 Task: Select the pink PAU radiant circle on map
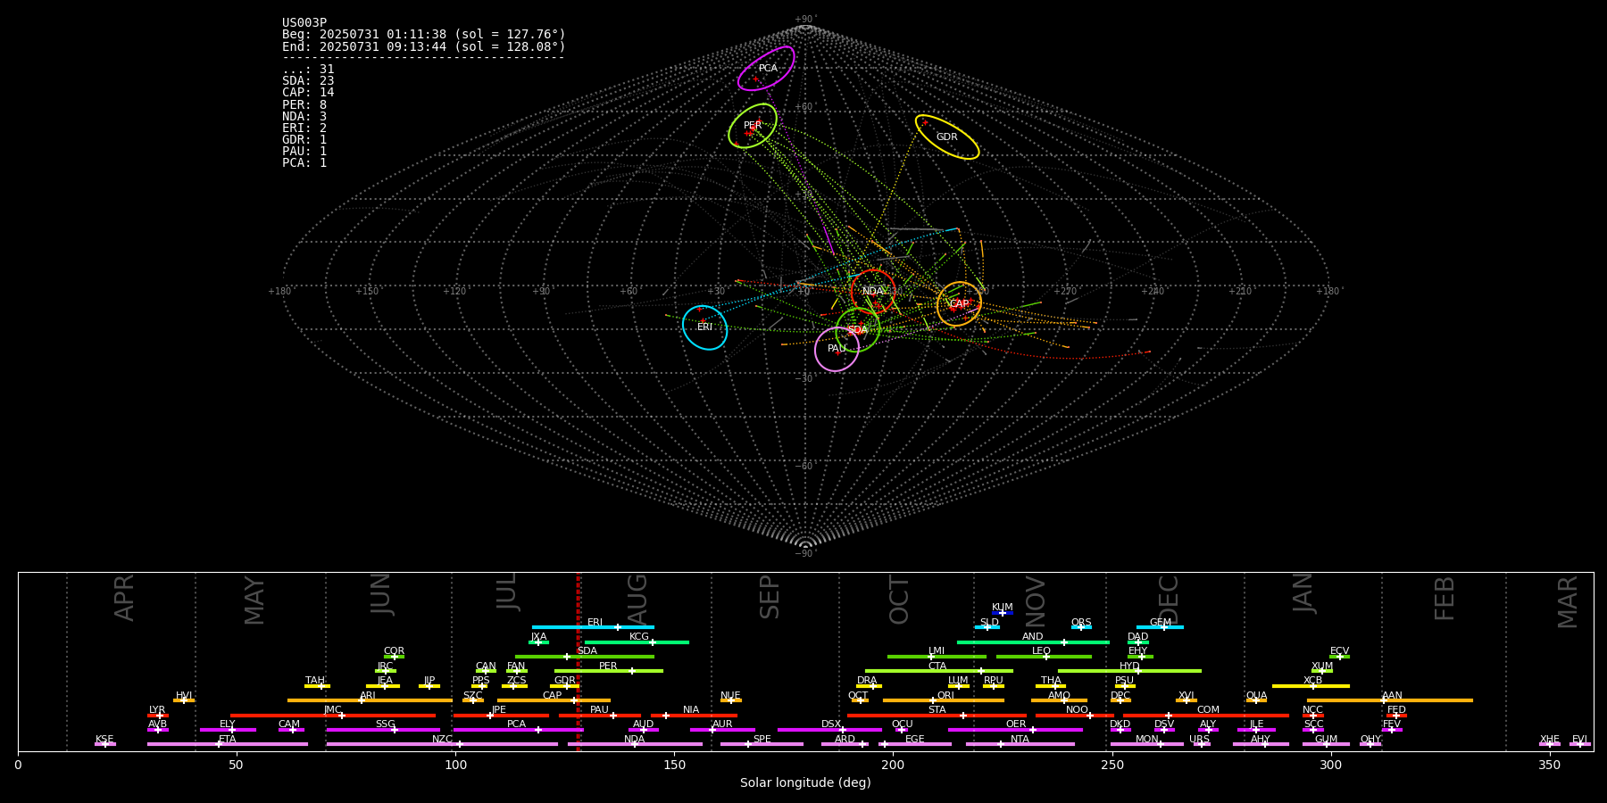click(837, 349)
